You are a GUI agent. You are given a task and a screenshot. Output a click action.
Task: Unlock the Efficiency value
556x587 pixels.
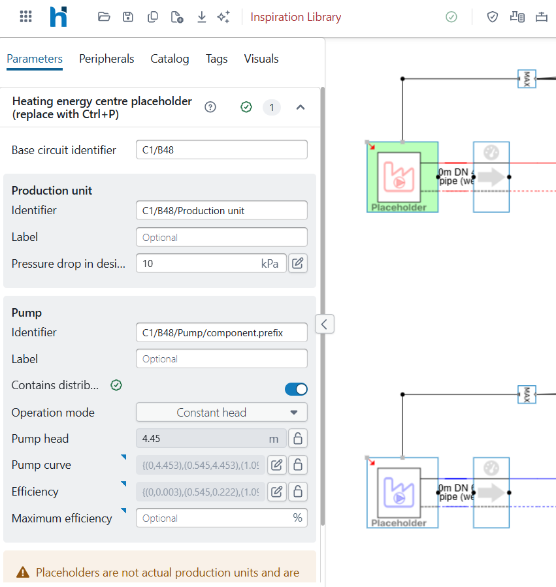click(x=298, y=492)
